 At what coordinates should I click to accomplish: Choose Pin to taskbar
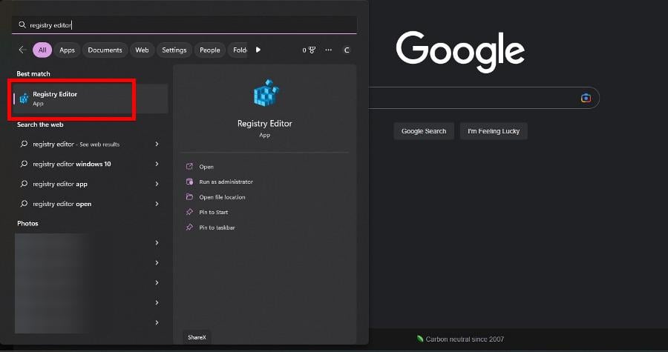[x=217, y=228]
